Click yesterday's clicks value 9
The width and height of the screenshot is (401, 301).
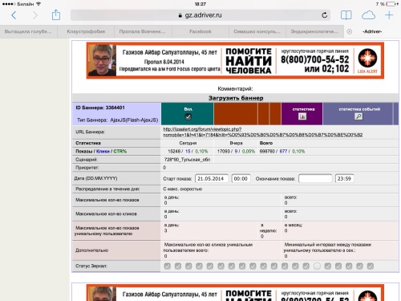pyautogui.click(x=236, y=151)
